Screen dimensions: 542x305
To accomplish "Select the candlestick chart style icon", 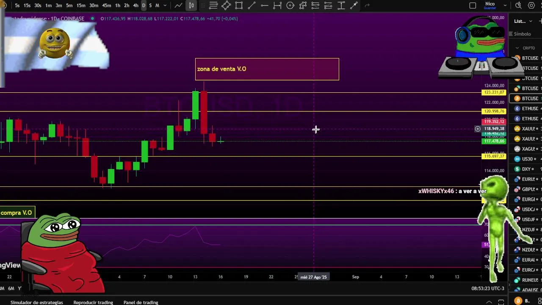I will (x=191, y=6).
